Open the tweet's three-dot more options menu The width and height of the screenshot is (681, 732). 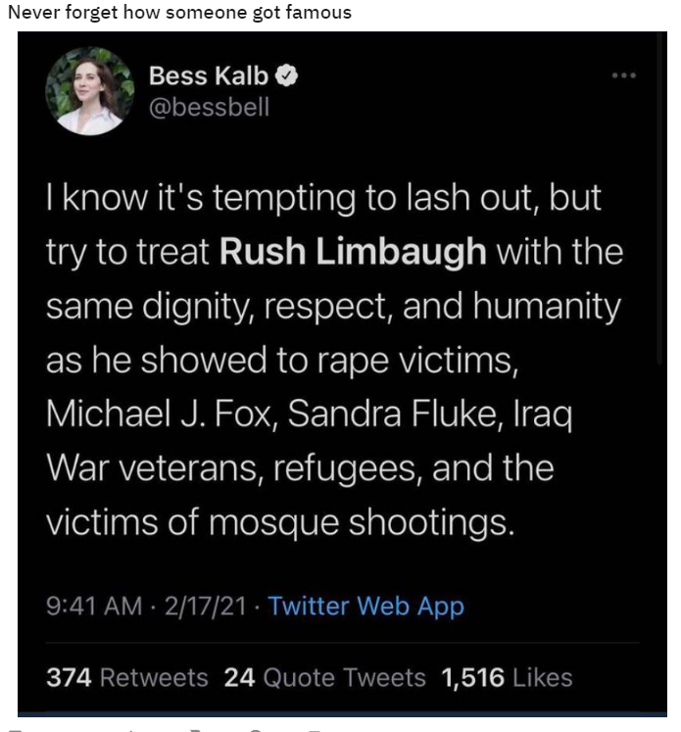623,75
